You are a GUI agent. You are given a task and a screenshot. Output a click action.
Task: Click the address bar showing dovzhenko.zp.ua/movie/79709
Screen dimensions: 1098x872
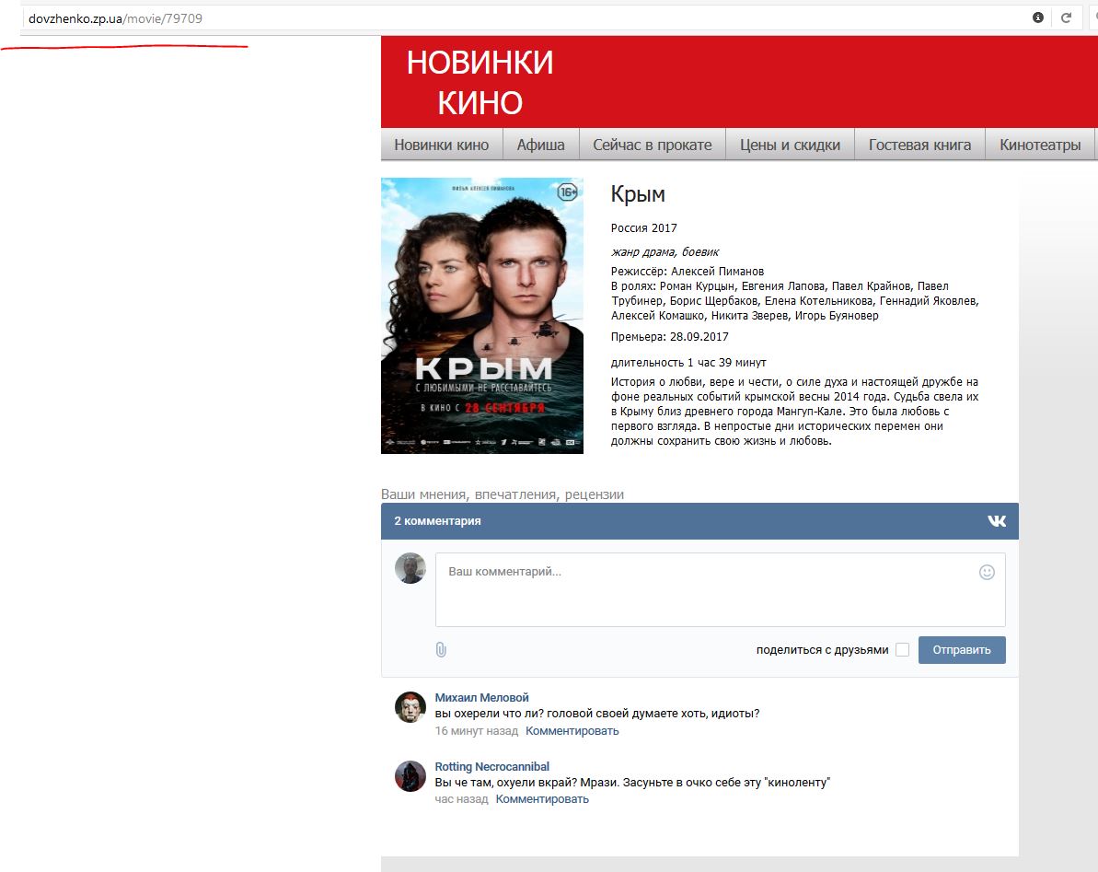pos(526,18)
